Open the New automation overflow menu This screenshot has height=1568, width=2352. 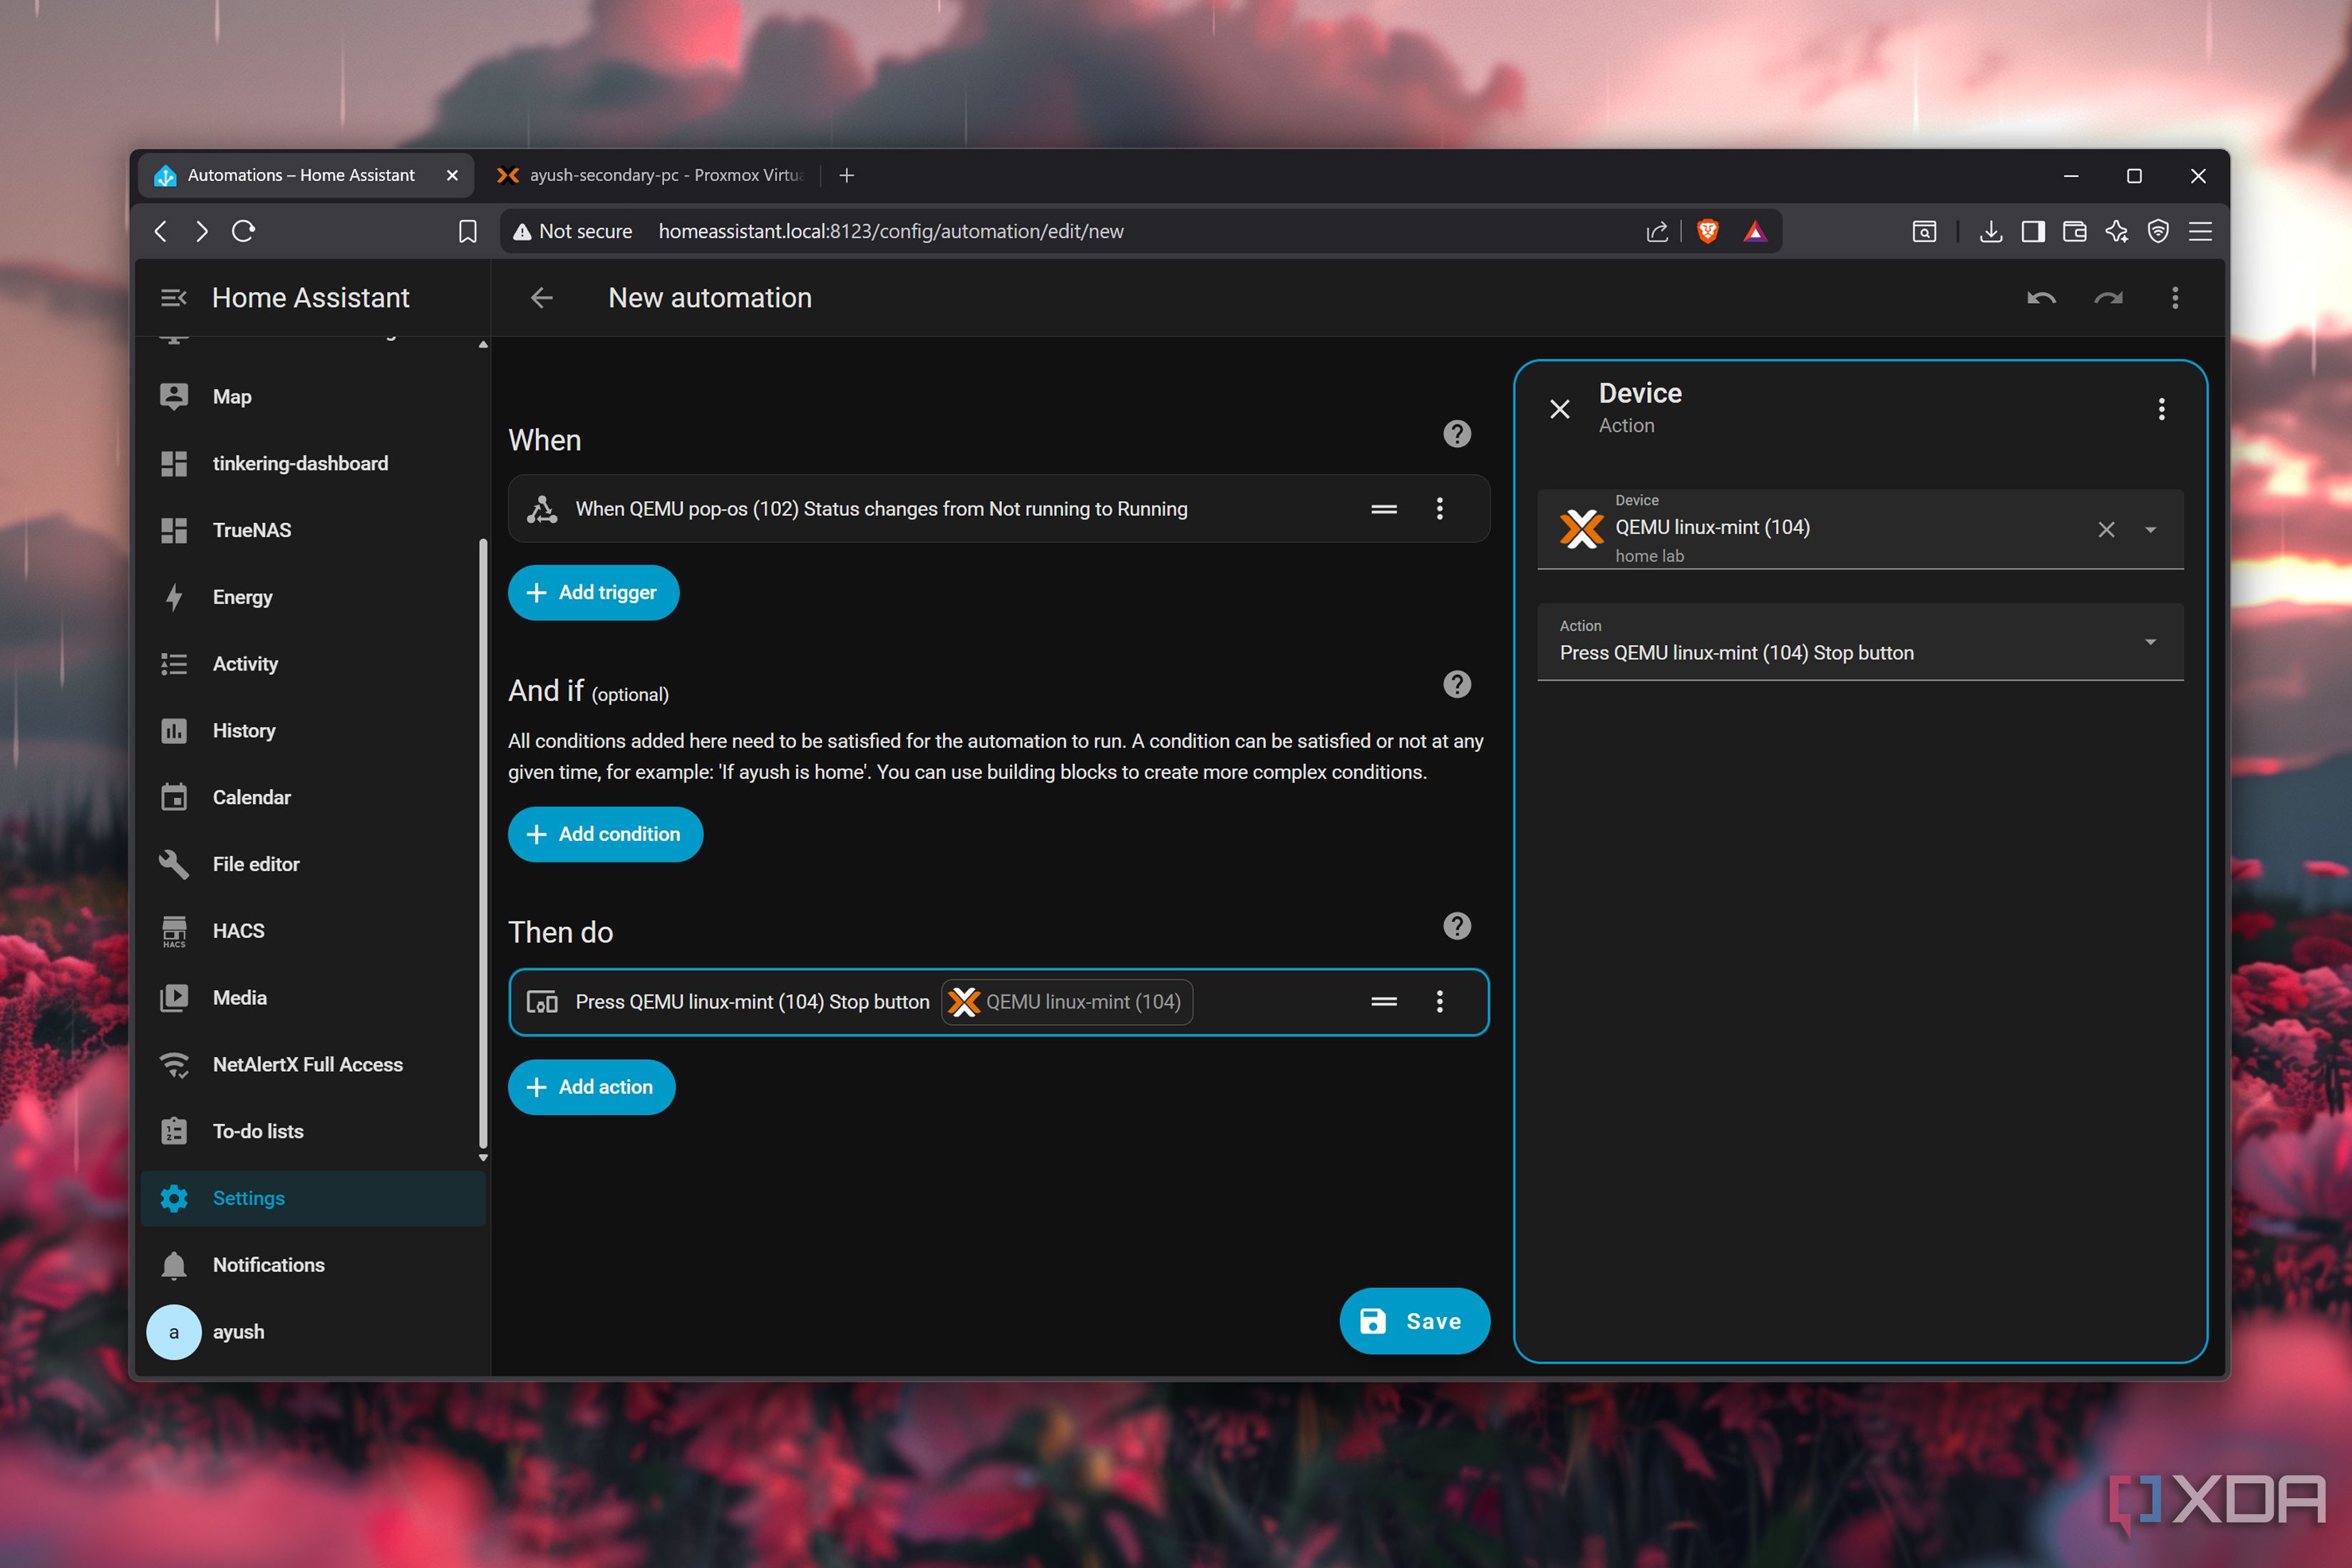[2175, 298]
